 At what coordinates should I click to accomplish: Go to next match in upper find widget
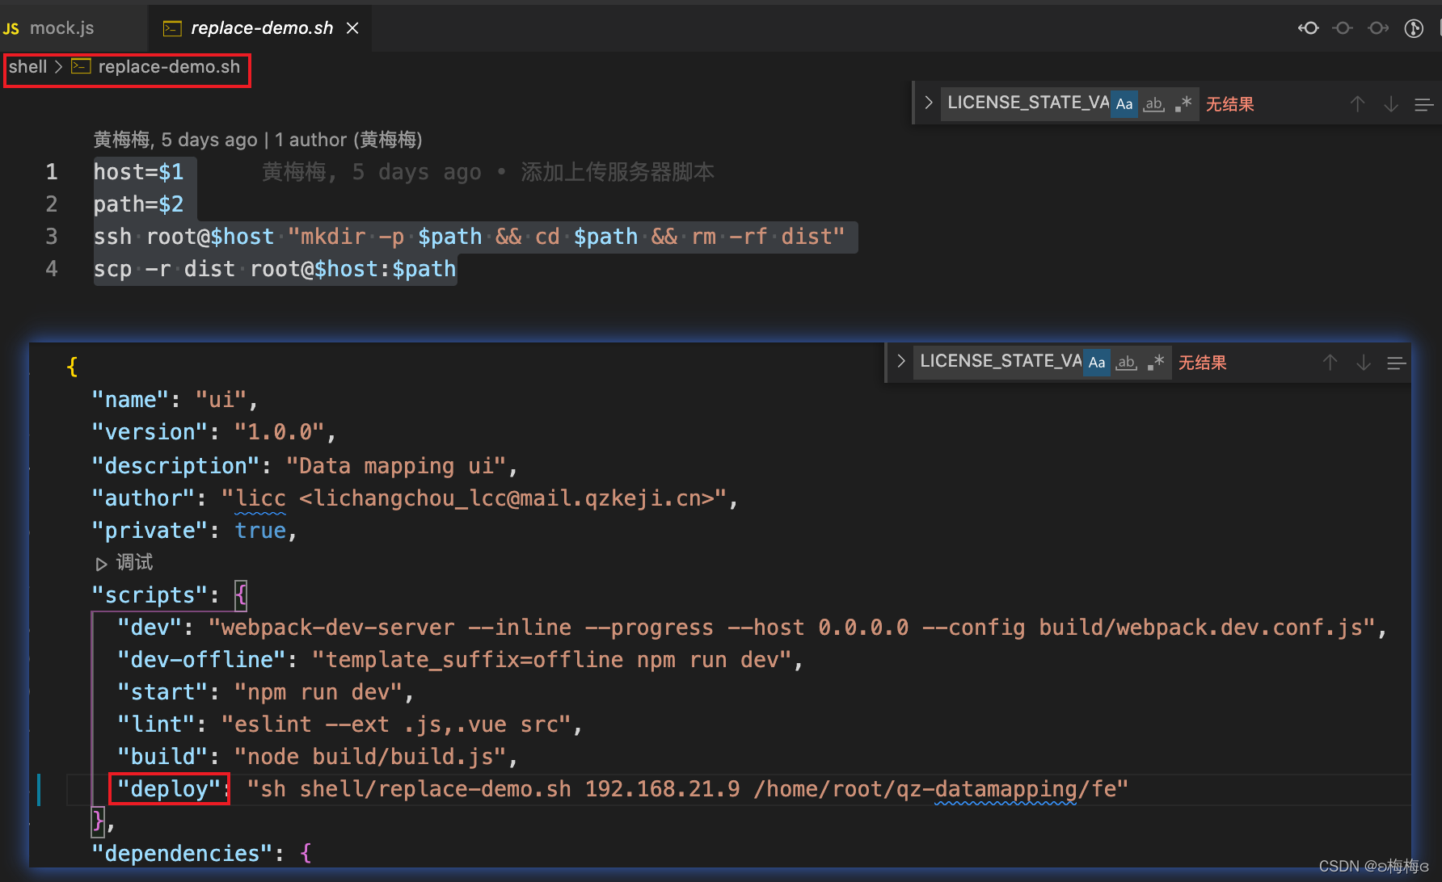pyautogui.click(x=1391, y=104)
